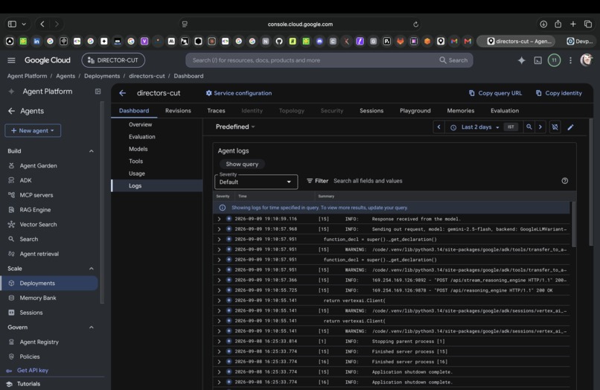Click the pencil edit dashboard icon

[570, 127]
